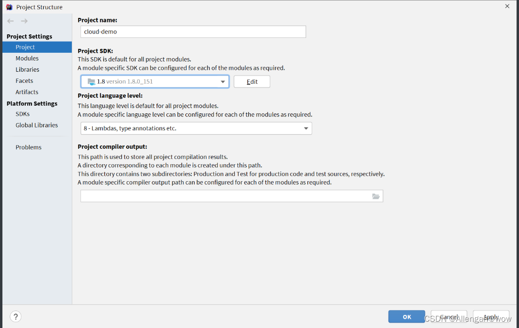
Task: Open the Global Libraries section
Action: (37, 125)
